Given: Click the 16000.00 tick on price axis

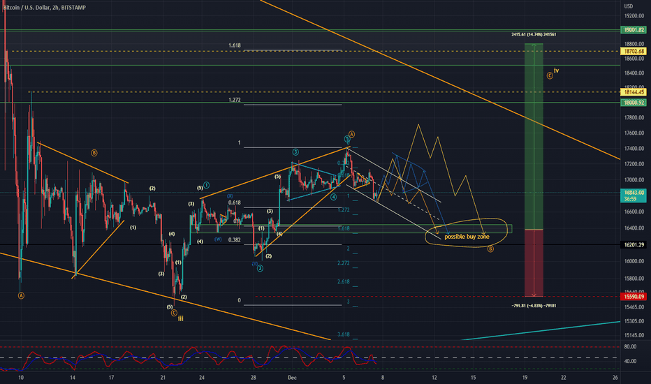Looking at the screenshot, I should (x=634, y=261).
